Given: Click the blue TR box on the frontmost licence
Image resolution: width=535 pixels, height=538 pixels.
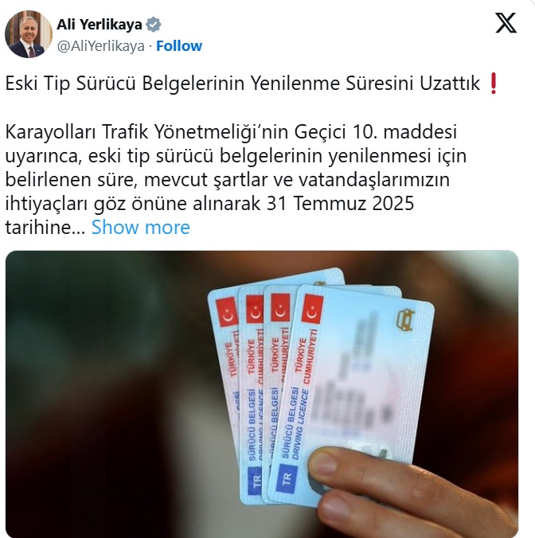Looking at the screenshot, I should pos(288,478).
